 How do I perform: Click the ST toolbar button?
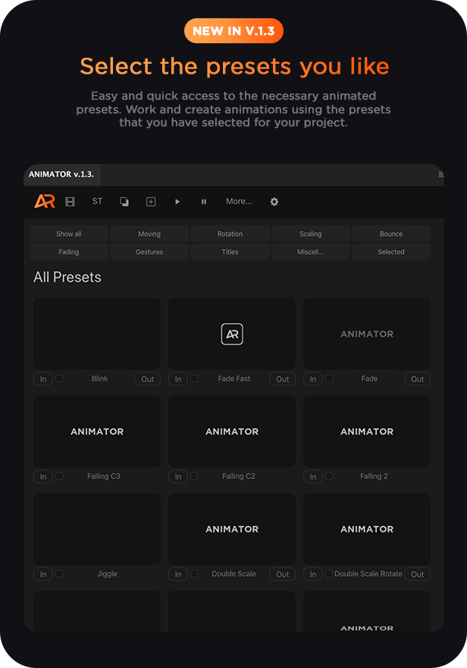pyautogui.click(x=97, y=201)
